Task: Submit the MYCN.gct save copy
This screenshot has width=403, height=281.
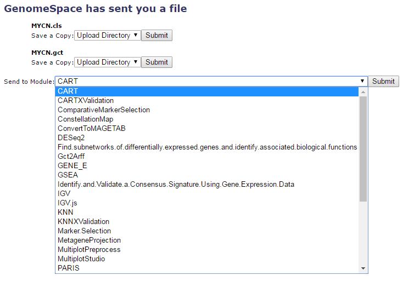Action: 156,62
